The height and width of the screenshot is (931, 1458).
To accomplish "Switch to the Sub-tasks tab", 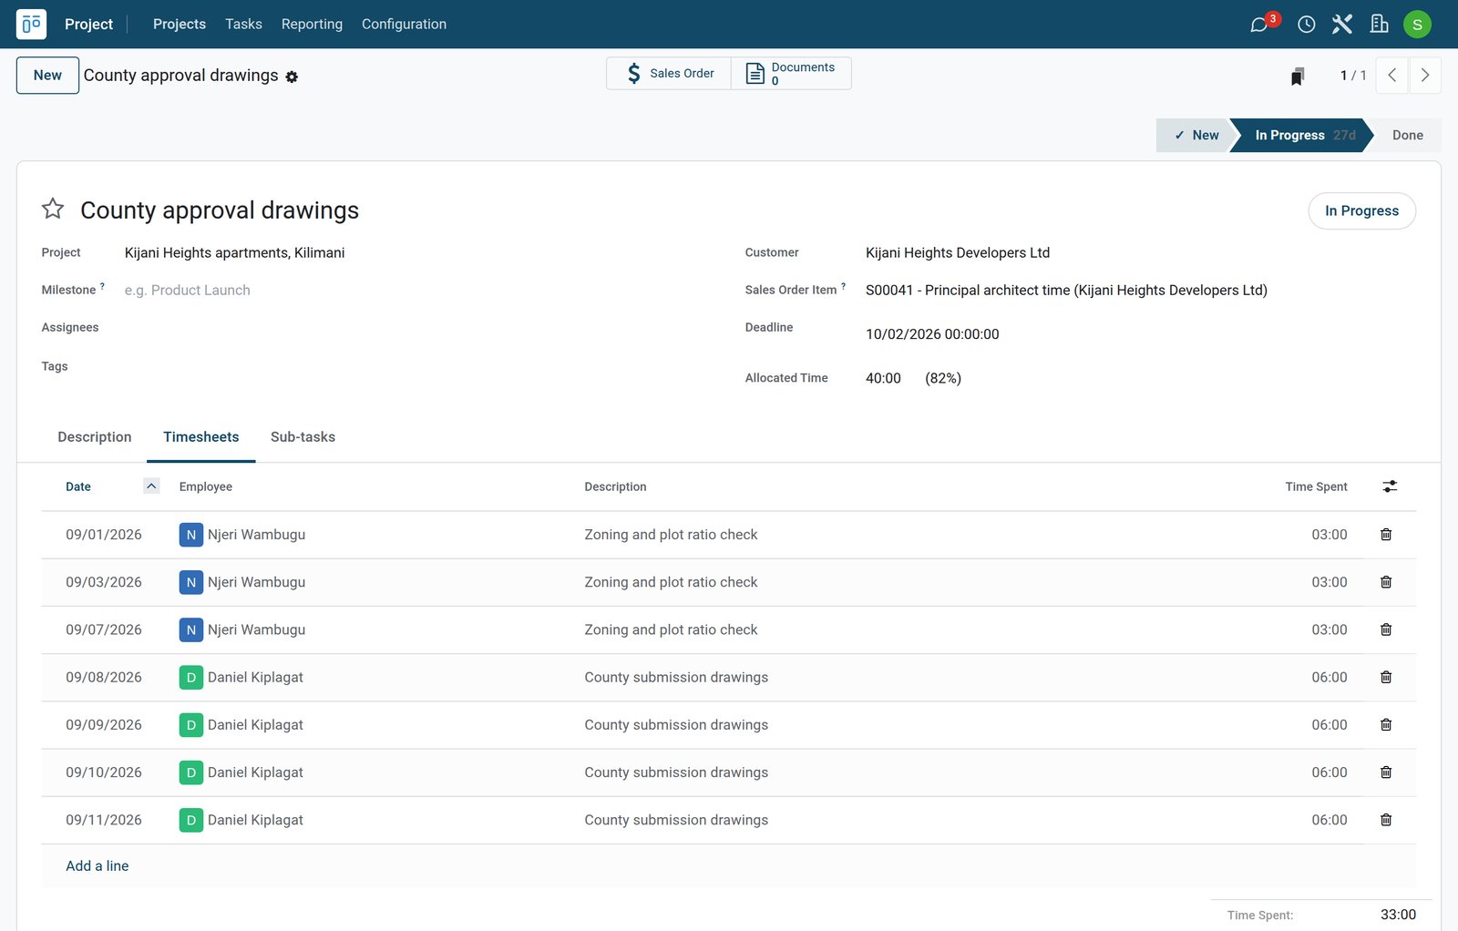I will pyautogui.click(x=303, y=437).
